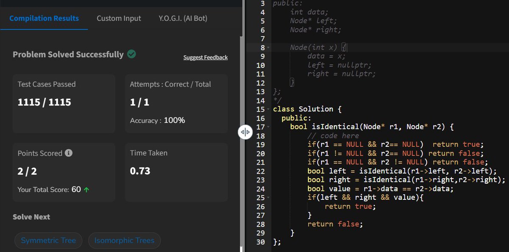Image resolution: width=509 pixels, height=252 pixels.
Task: Click the time taken value '0.73'
Action: point(140,171)
